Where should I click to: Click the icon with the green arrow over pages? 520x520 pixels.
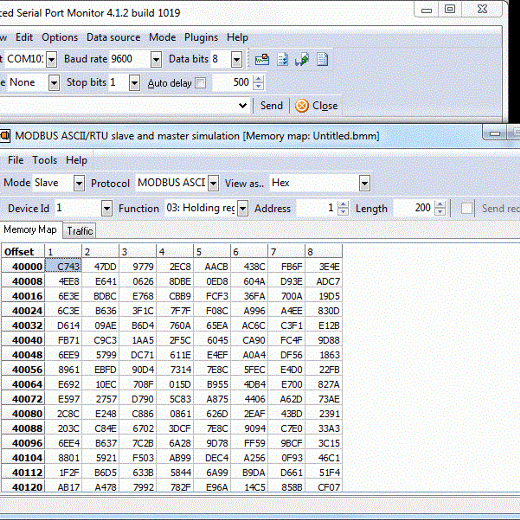[302, 59]
